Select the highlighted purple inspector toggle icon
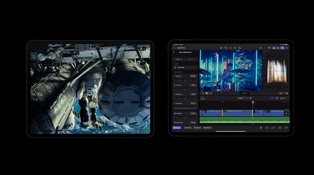This screenshot has height=175, width=314. tap(282, 48)
